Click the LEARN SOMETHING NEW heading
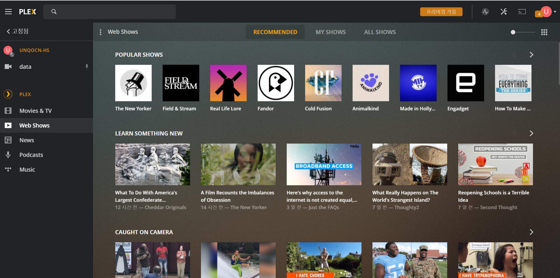 149,133
